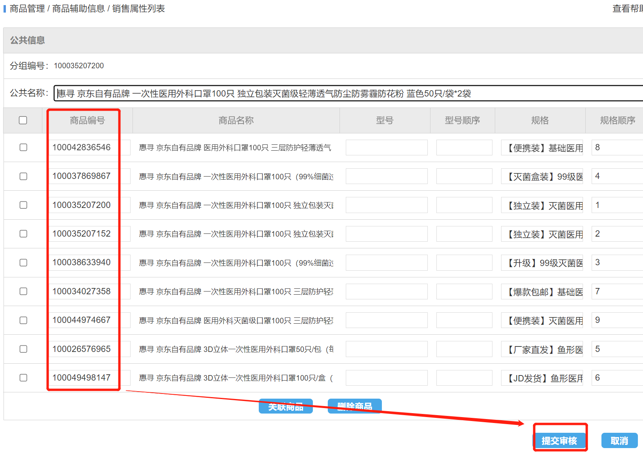
Task: Edit the 规格 field 【JD发货】鱼形医用
Action: 542,378
